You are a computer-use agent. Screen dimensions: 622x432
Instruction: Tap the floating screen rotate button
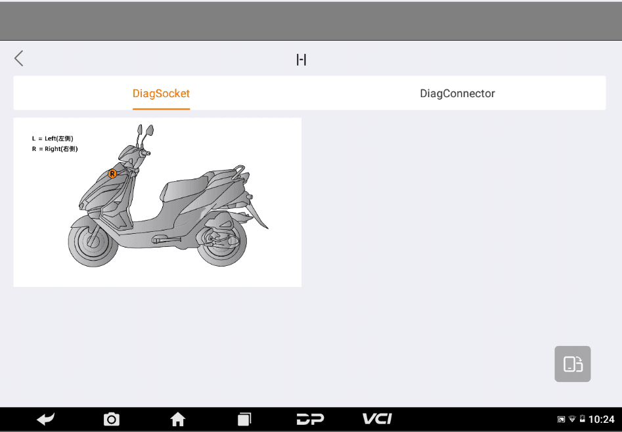[x=573, y=364]
